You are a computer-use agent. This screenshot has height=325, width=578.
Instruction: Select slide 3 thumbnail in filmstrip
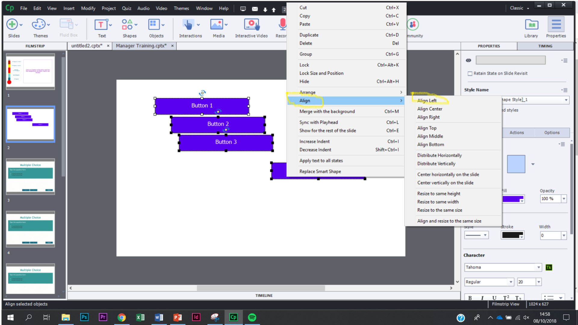pos(30,177)
